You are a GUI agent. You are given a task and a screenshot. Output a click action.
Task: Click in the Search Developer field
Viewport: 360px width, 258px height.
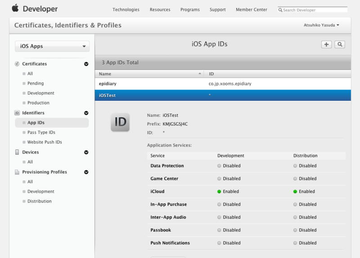click(x=312, y=10)
